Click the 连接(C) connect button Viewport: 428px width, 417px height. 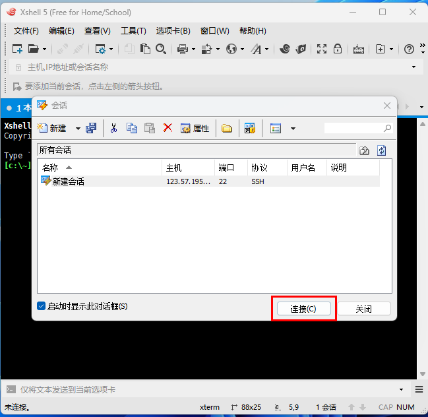pyautogui.click(x=303, y=309)
